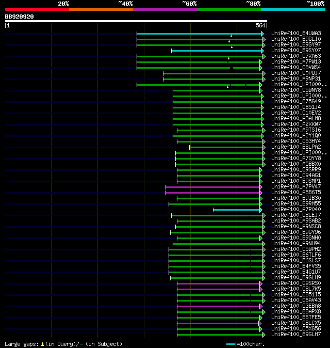Click the white query sequence bar
Image resolution: width=330 pixels, height=348 pixels.
tap(136, 21)
